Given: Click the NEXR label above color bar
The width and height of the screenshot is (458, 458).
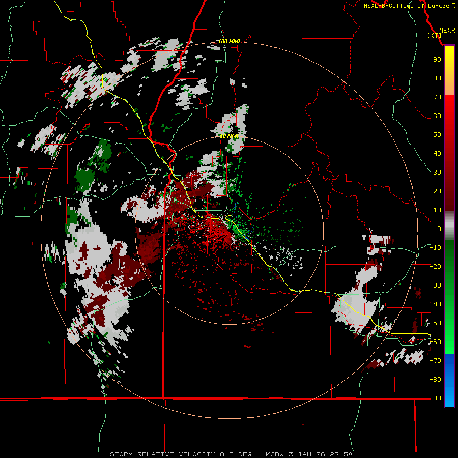Looking at the screenshot, I should point(447,31).
